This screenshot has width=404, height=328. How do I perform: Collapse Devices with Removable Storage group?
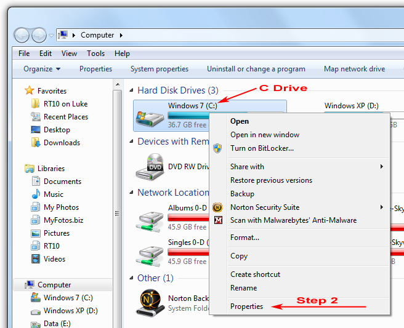[x=132, y=141]
